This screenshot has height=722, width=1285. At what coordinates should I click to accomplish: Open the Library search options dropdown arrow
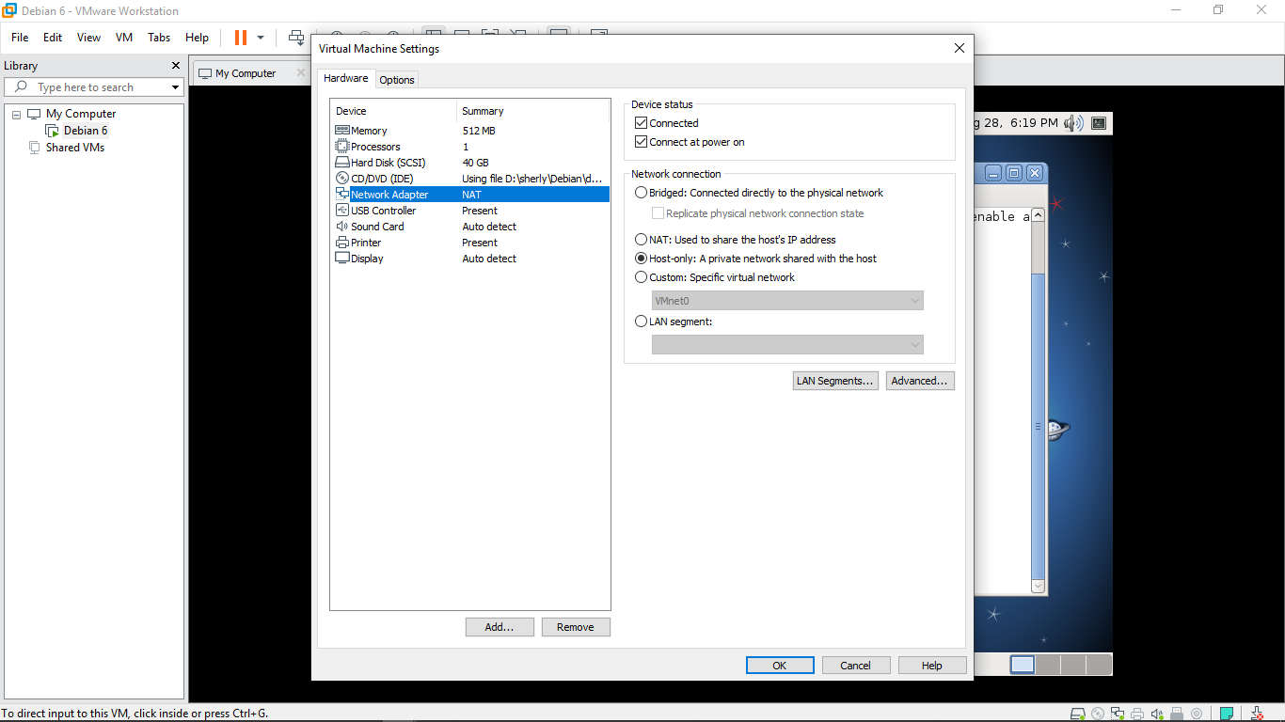click(175, 87)
